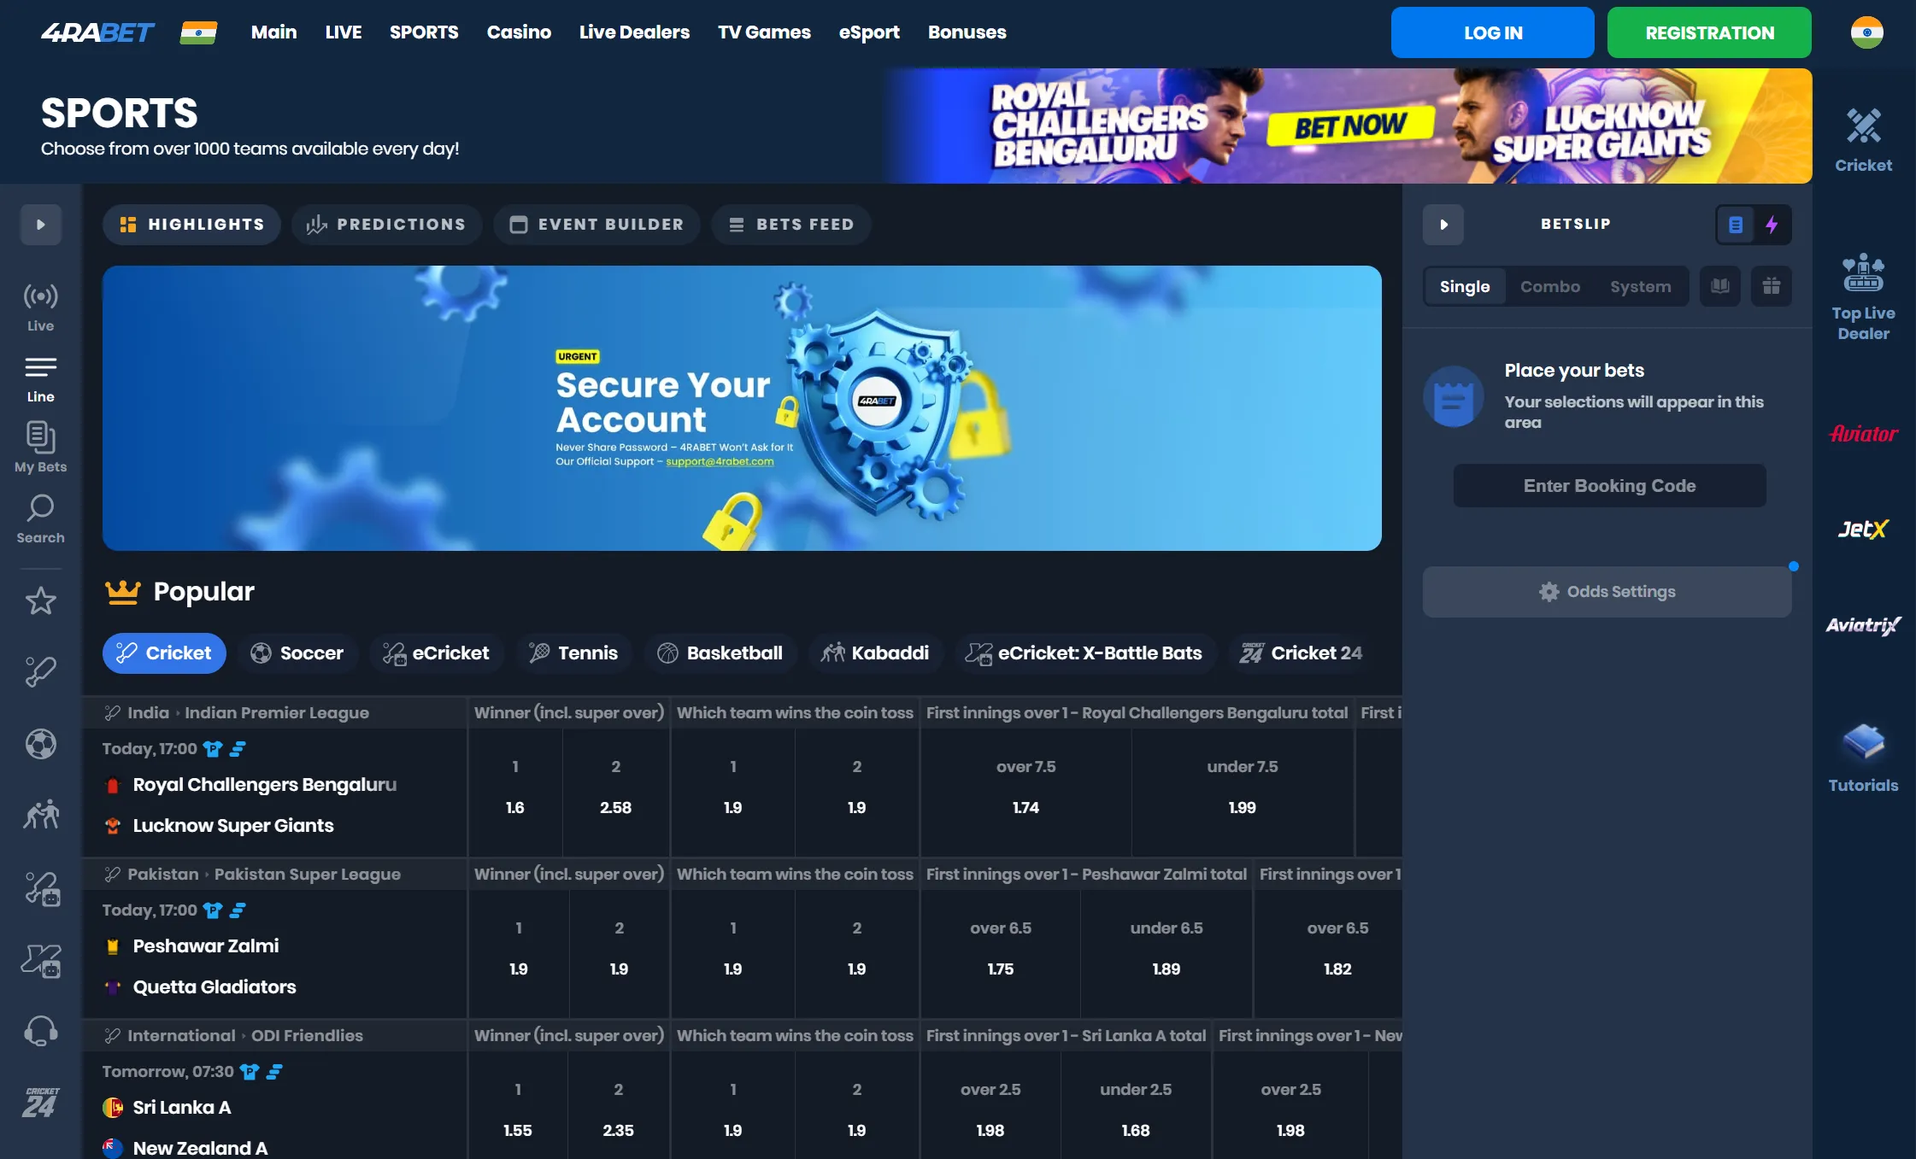
Task: Click BET NOW on top banner
Action: click(1349, 126)
